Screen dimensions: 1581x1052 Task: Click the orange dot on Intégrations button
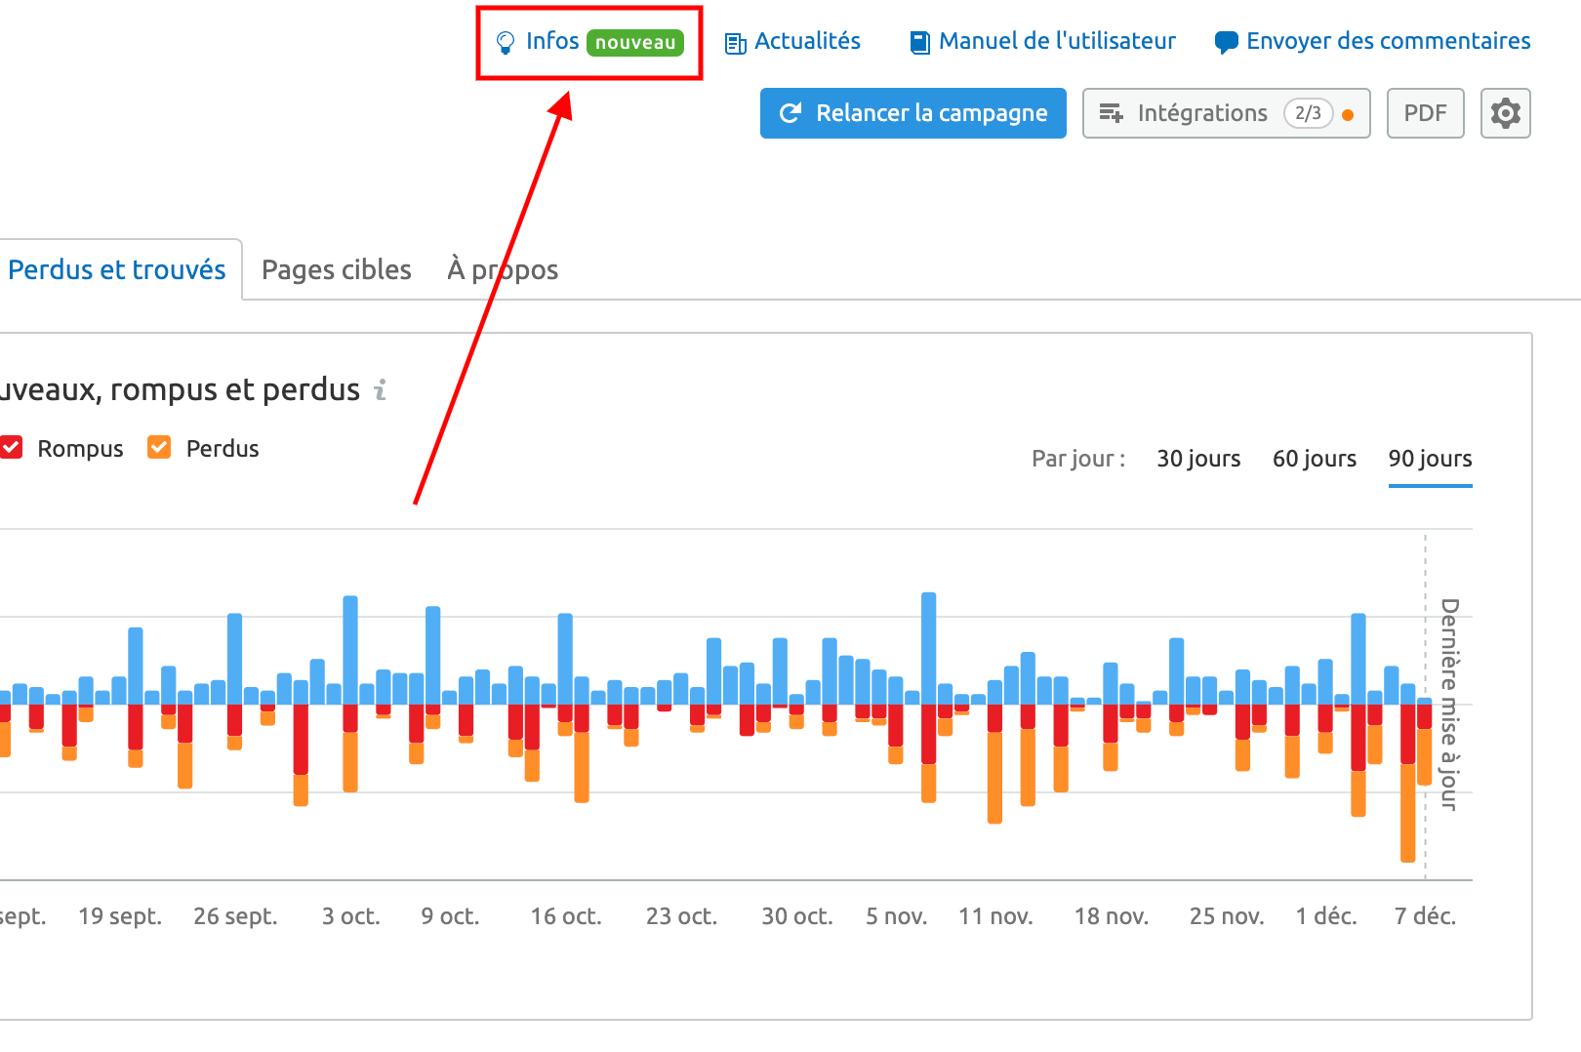coord(1348,115)
